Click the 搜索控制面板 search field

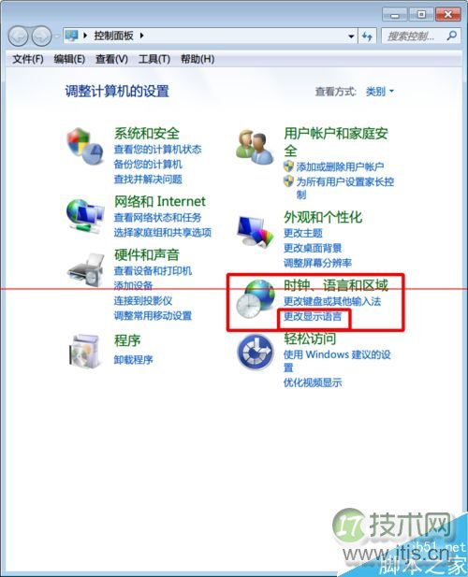(414, 36)
